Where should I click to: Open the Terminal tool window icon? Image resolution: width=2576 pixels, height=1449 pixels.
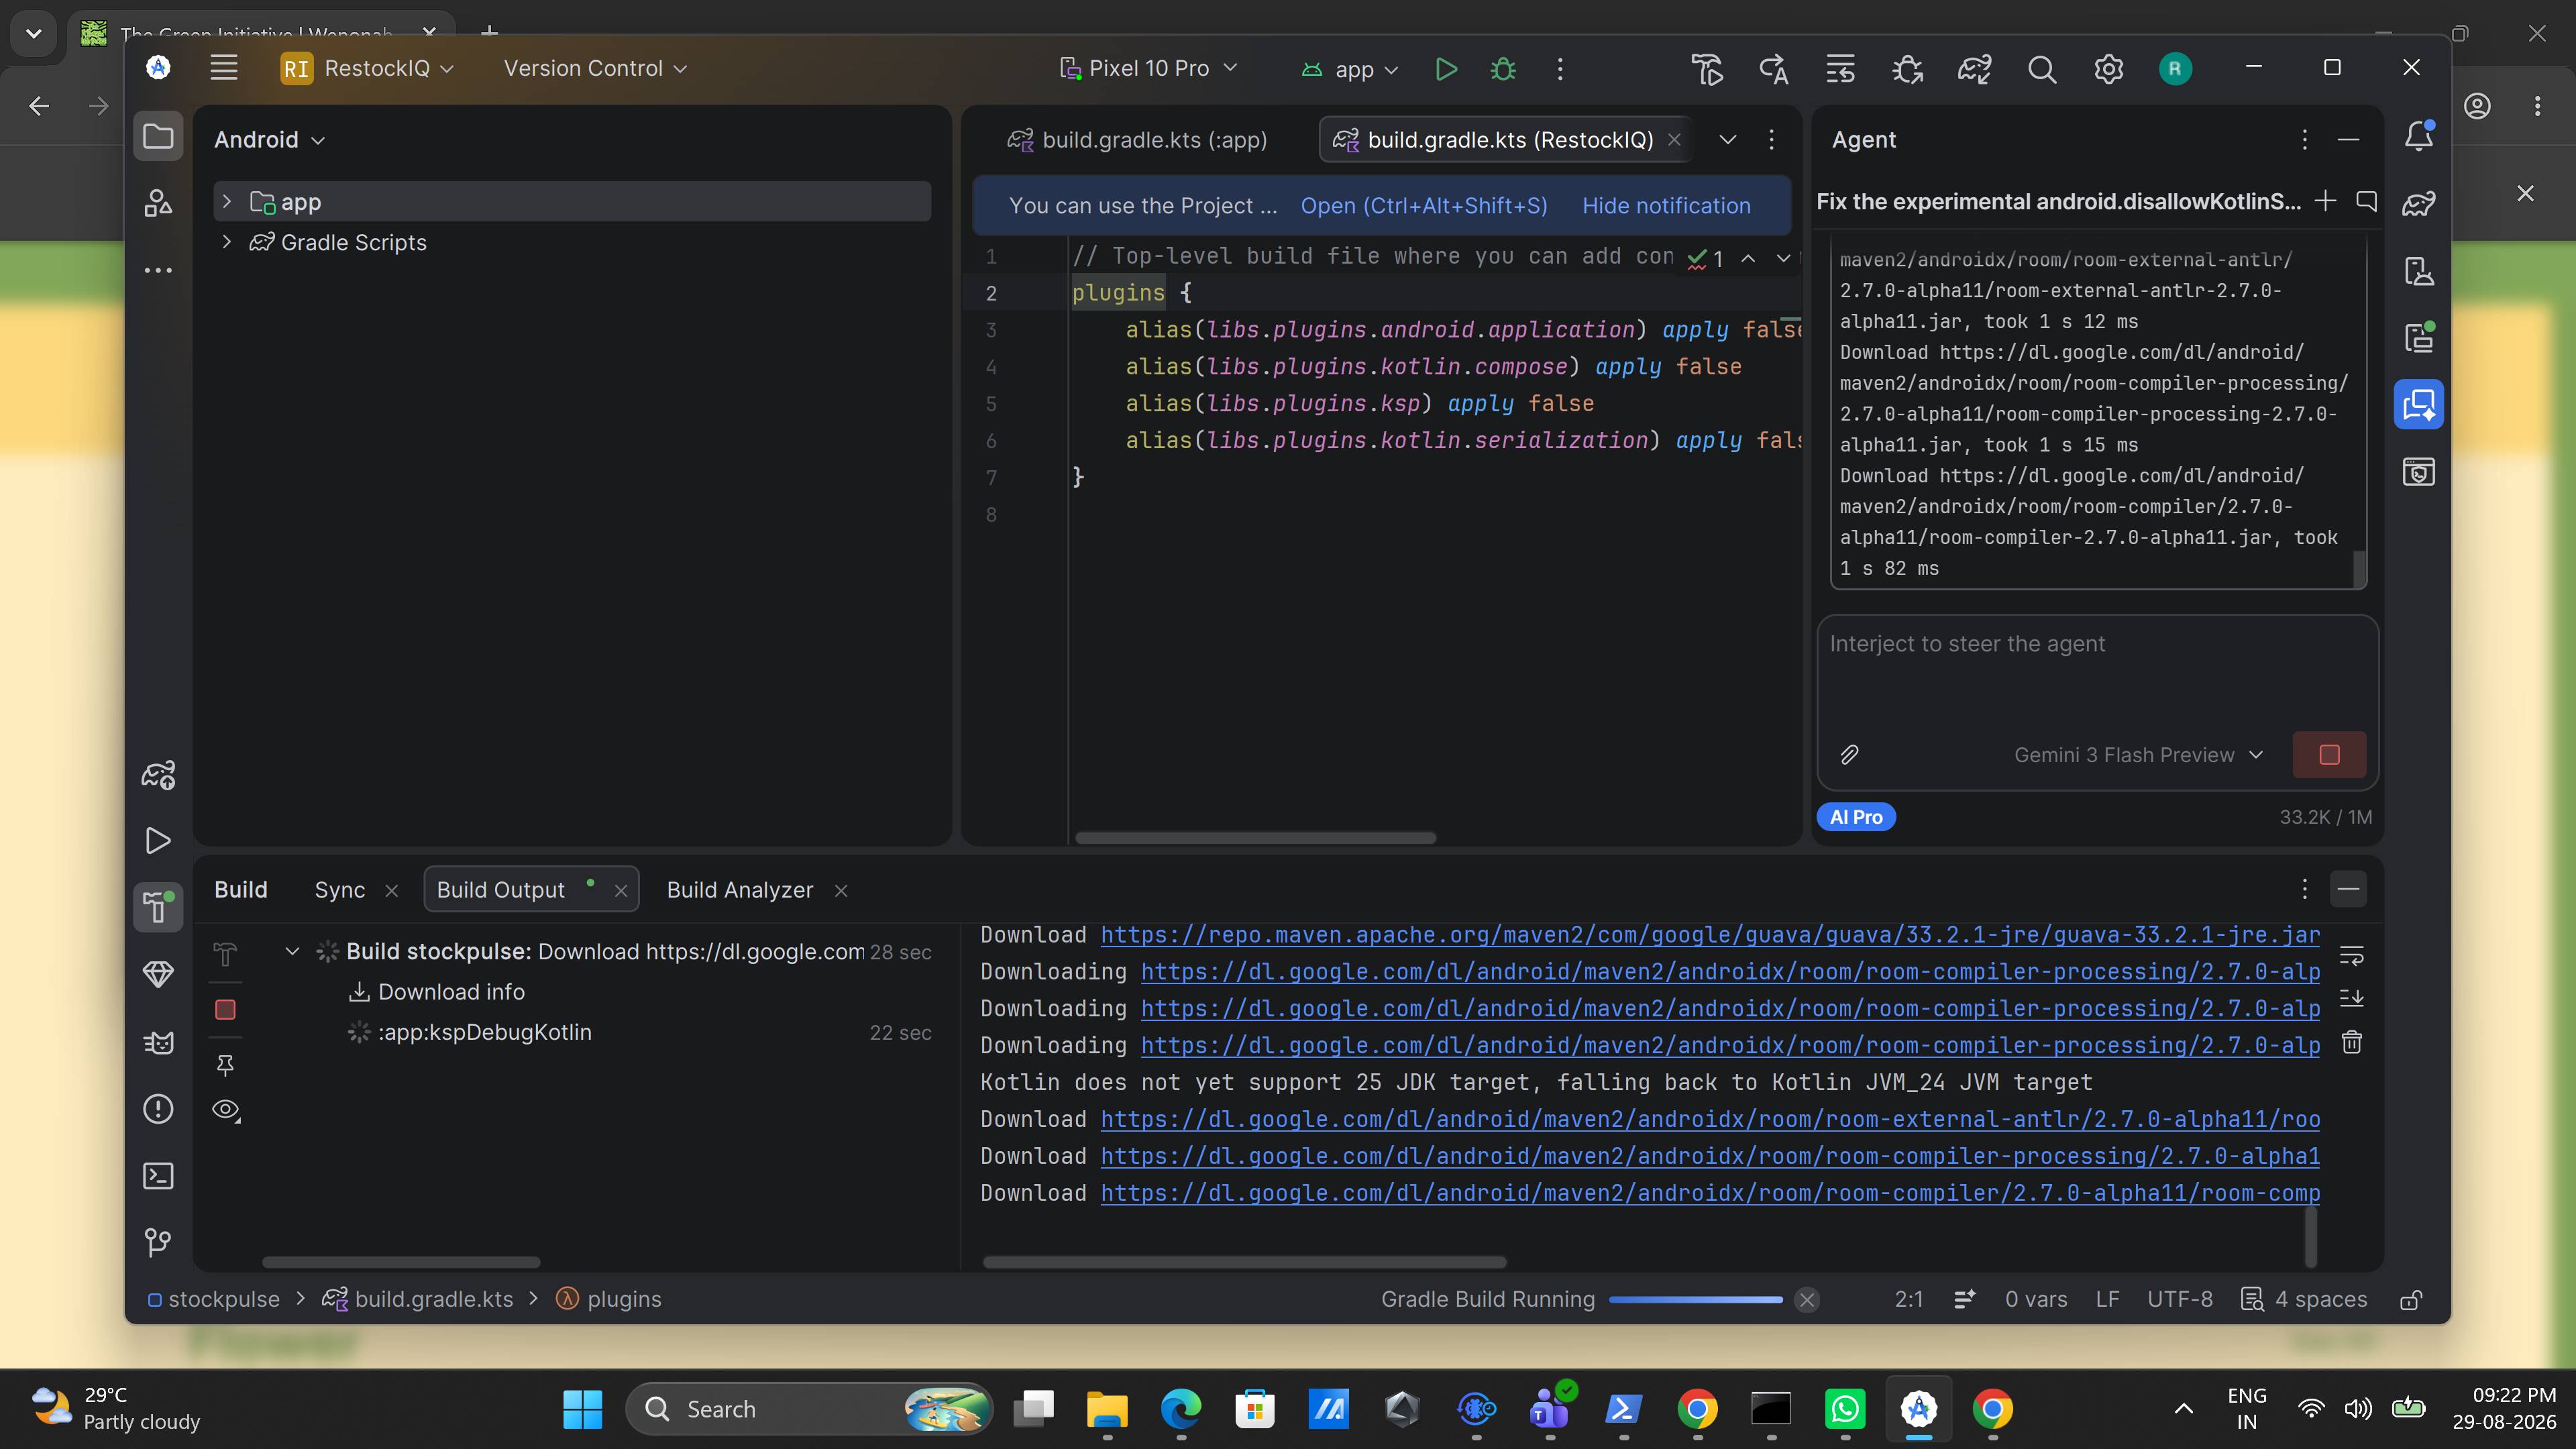(158, 1176)
